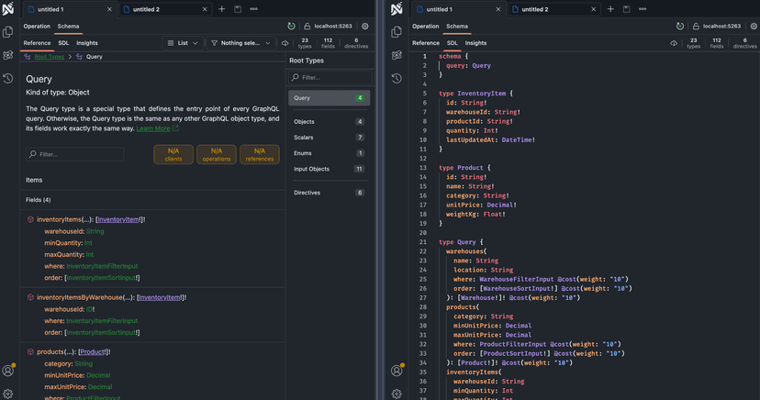Image resolution: width=760 pixels, height=400 pixels.
Task: Select Input Objects in Root Types list
Action: (x=311, y=169)
